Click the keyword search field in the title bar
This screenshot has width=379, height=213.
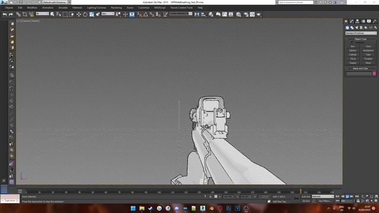[x=296, y=2]
